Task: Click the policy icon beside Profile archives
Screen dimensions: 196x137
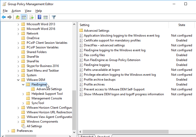Action: 81,84
